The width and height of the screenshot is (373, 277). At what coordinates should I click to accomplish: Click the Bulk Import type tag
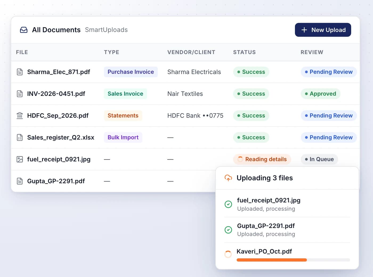(x=123, y=137)
